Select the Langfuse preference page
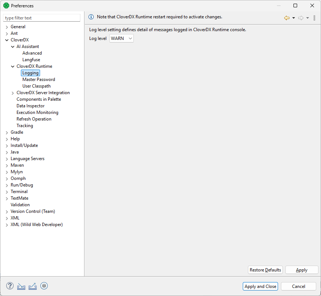321x296 pixels. (x=31, y=60)
